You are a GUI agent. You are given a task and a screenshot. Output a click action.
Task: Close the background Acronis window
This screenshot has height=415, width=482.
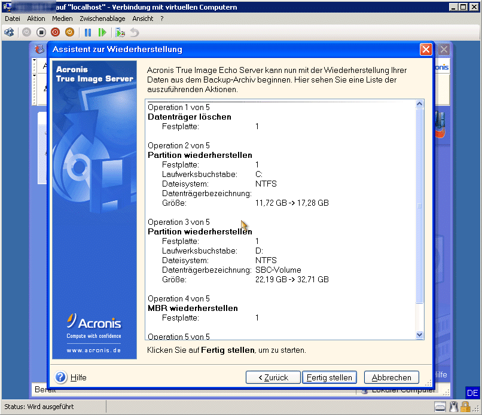(444, 50)
